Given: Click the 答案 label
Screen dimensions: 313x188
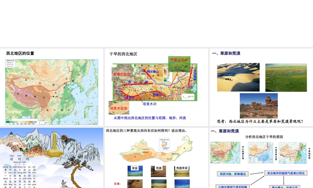Looking at the screenshot, I should tap(117, 184).
